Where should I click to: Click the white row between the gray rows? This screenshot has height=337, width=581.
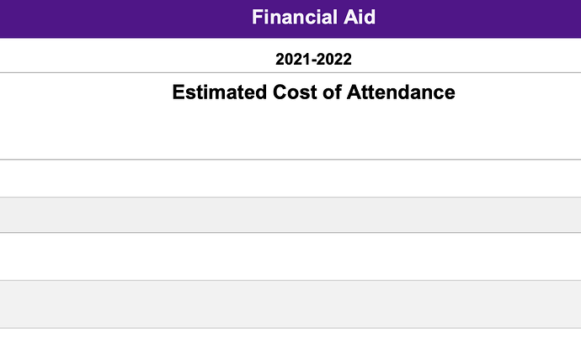[x=290, y=256]
